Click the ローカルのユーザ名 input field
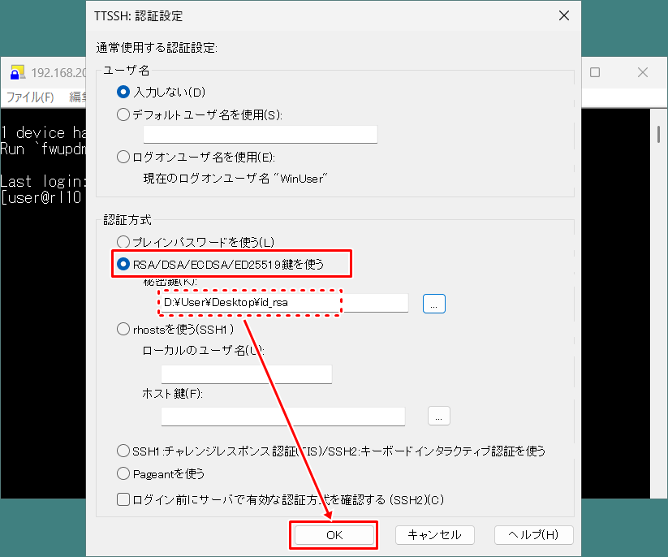Image resolution: width=668 pixels, height=557 pixels. click(x=246, y=373)
